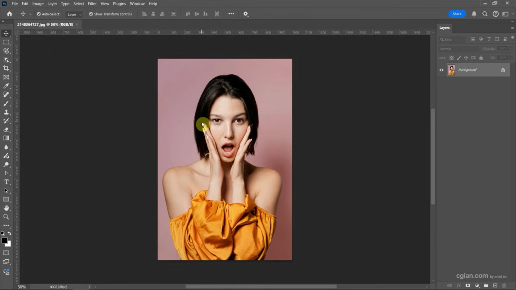
Task: Open the Filter menu
Action: (92, 3)
